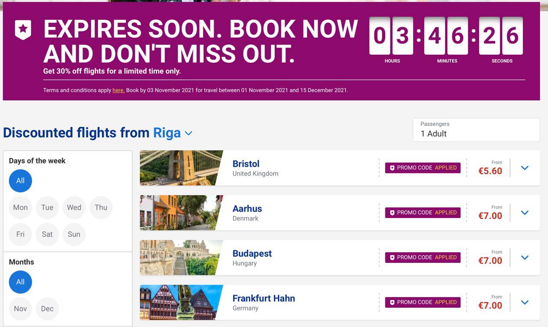548x327 pixels.
Task: Toggle the Mon day filter
Action: 20,208
